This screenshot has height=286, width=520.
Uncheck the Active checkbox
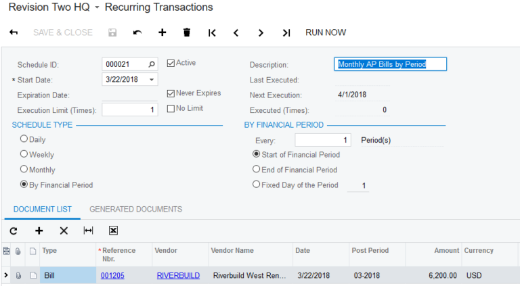tap(171, 64)
